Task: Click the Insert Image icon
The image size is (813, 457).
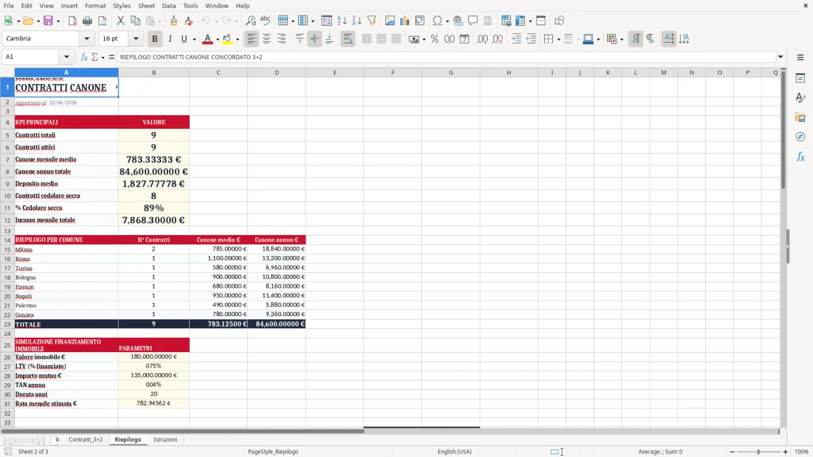Action: pyautogui.click(x=390, y=21)
